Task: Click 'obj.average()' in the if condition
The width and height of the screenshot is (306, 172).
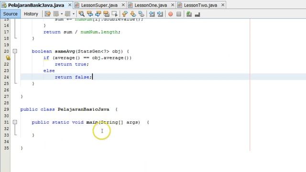Action: (x=110, y=58)
